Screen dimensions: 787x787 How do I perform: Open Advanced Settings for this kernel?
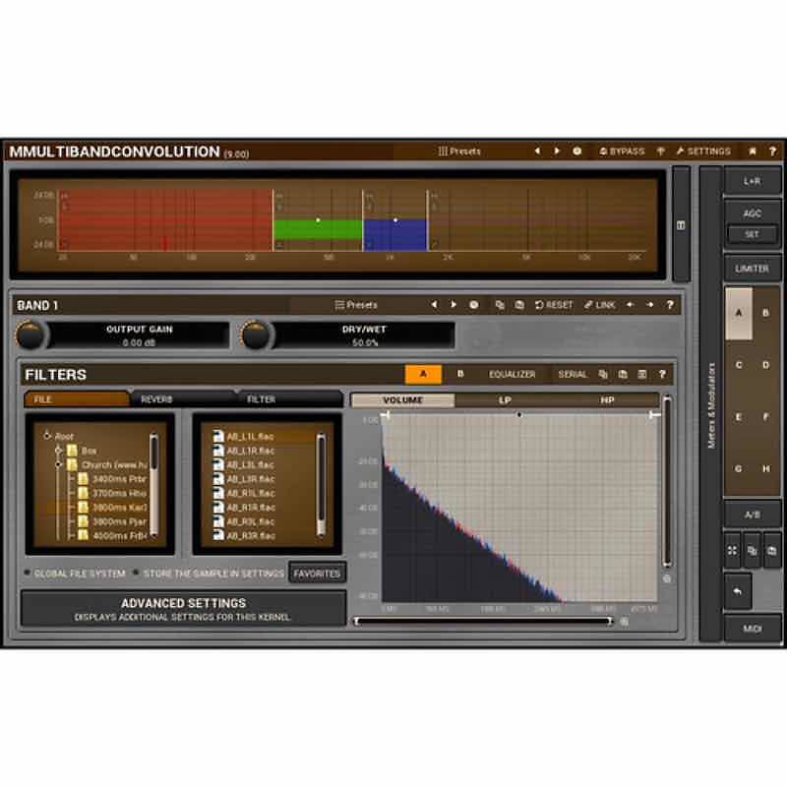click(x=182, y=608)
